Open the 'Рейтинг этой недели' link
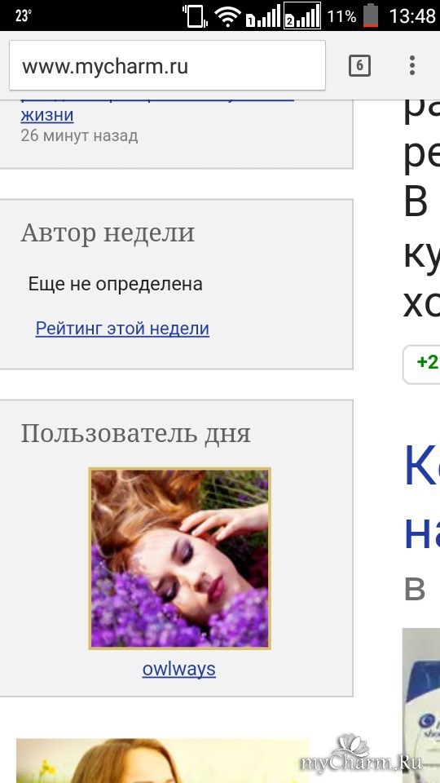The image size is (440, 783). 122,329
